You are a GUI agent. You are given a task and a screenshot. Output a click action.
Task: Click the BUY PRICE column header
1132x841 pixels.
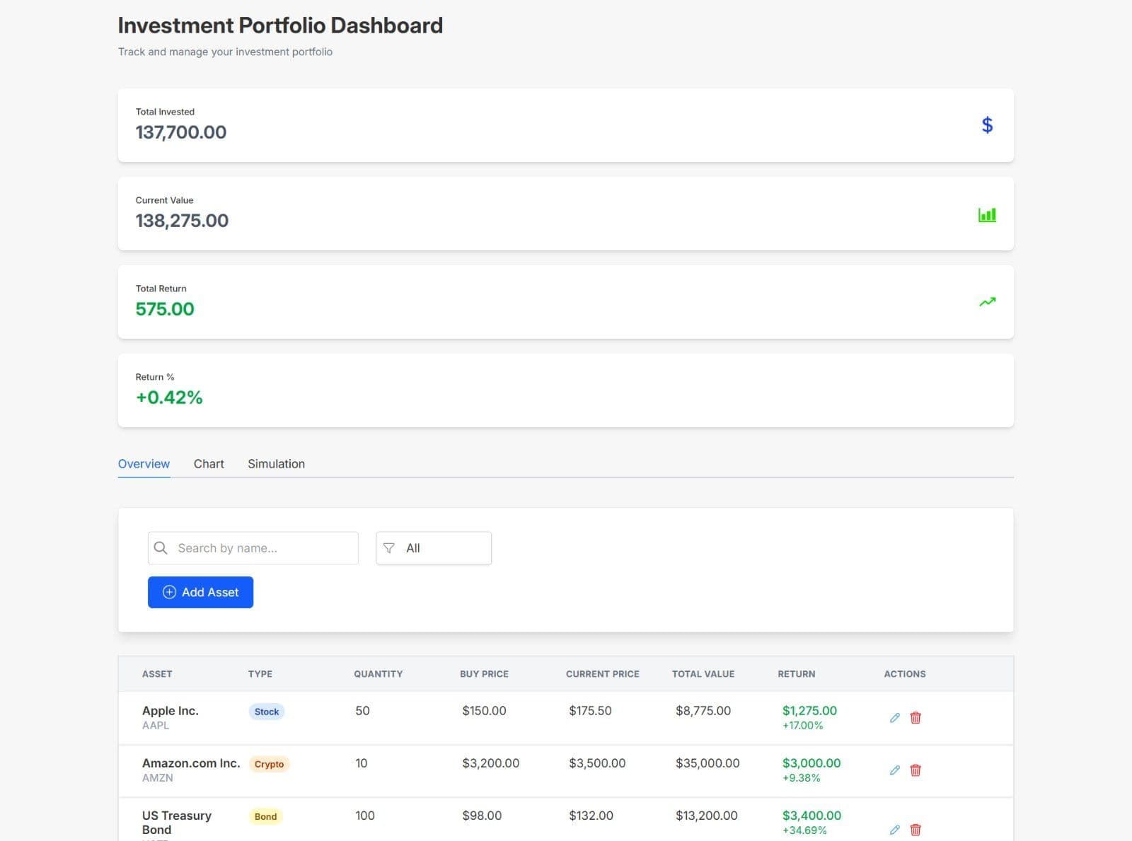(x=484, y=674)
